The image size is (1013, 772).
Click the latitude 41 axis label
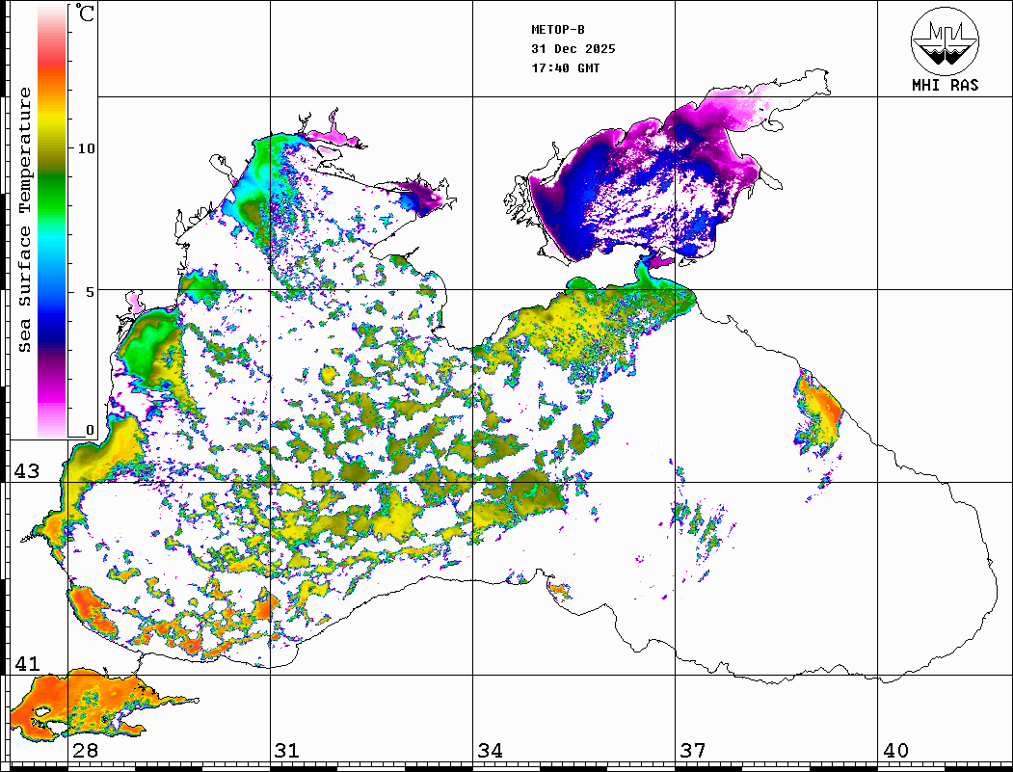pos(26,664)
